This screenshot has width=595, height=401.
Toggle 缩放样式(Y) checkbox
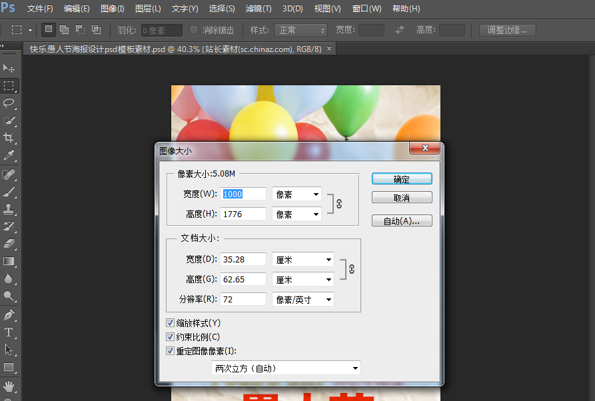pos(171,323)
